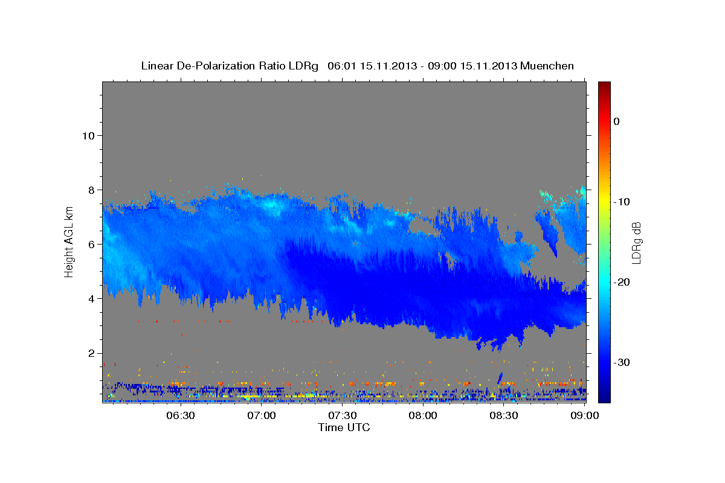Image resolution: width=725 pixels, height=483 pixels.
Task: Click the '08:00' time axis label
Action: [x=423, y=415]
